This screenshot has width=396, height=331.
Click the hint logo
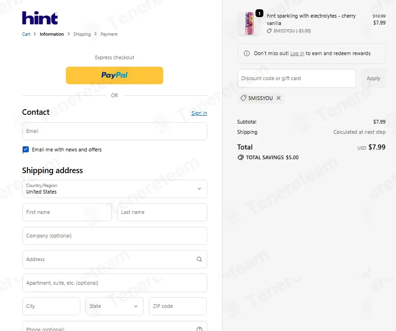click(x=40, y=18)
